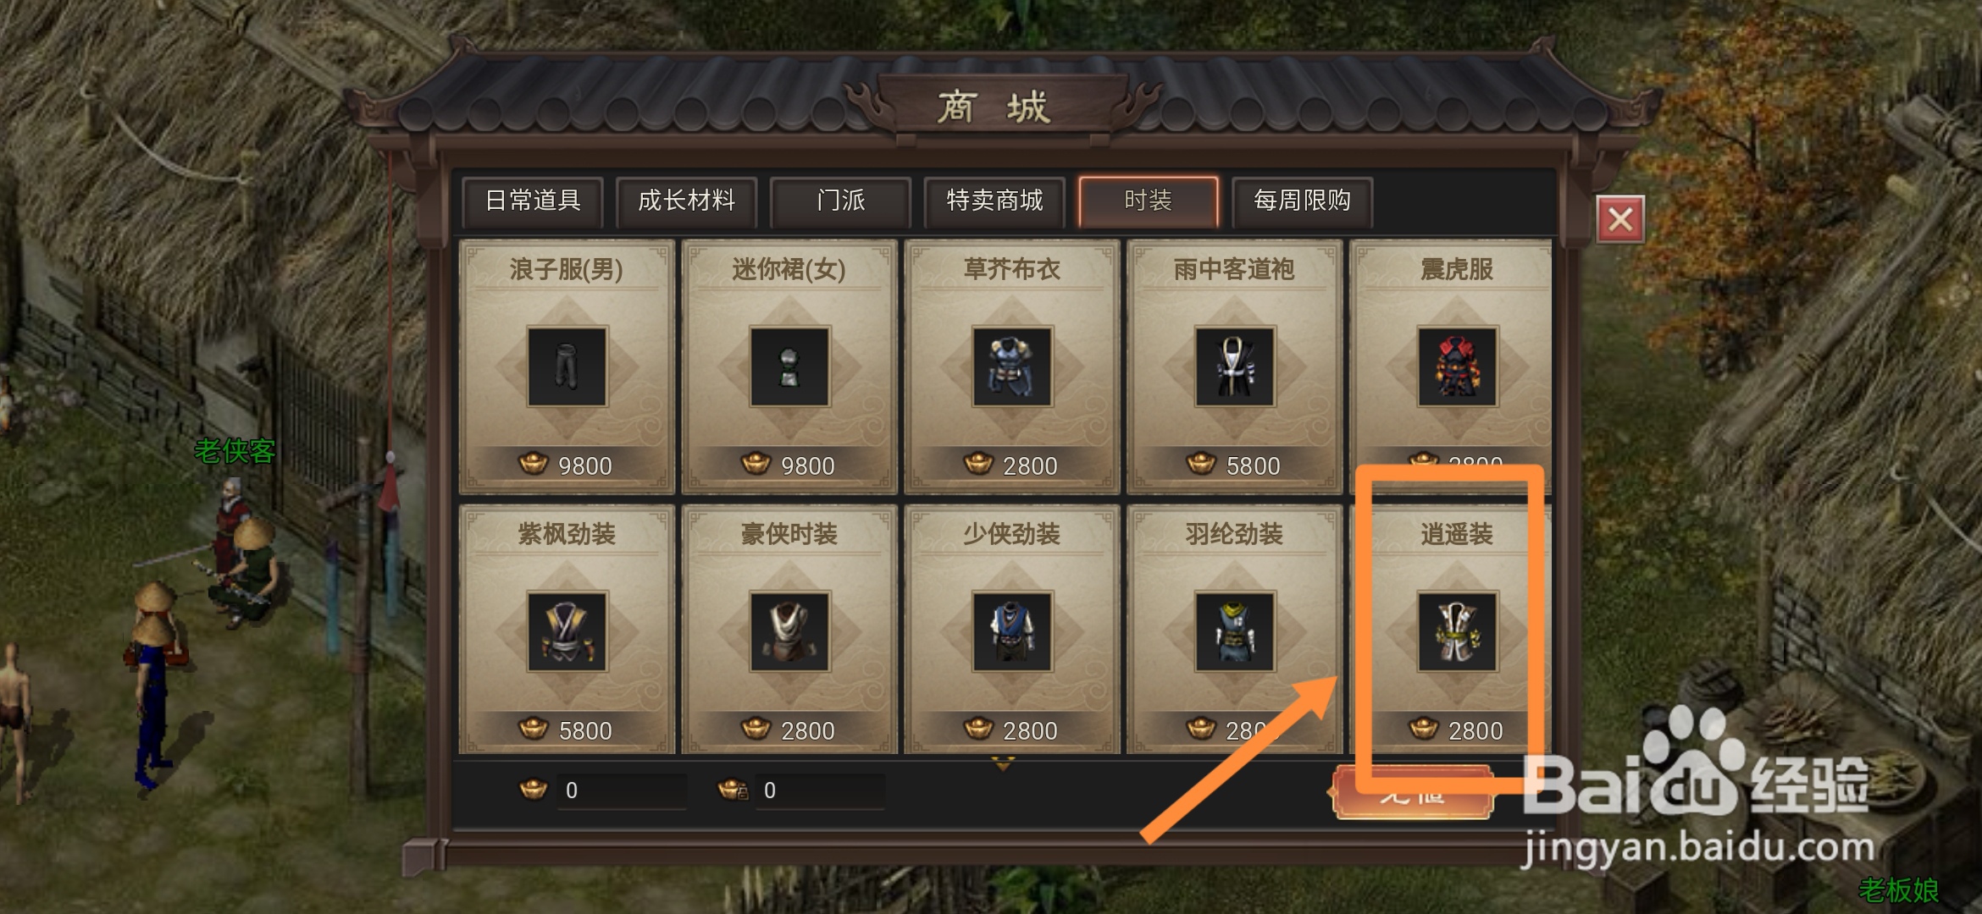Image resolution: width=1982 pixels, height=914 pixels.
Task: Select the 豪侠时装 outfit icon
Action: click(x=789, y=631)
